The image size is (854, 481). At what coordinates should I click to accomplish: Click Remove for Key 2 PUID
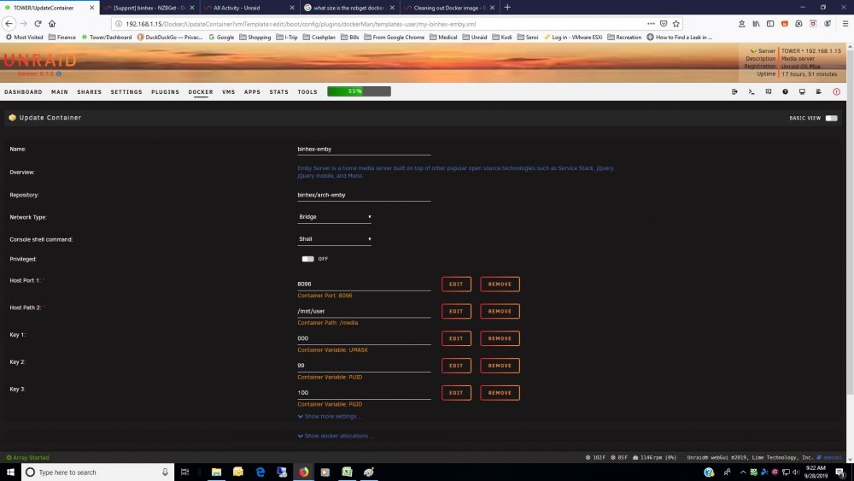[x=500, y=366]
